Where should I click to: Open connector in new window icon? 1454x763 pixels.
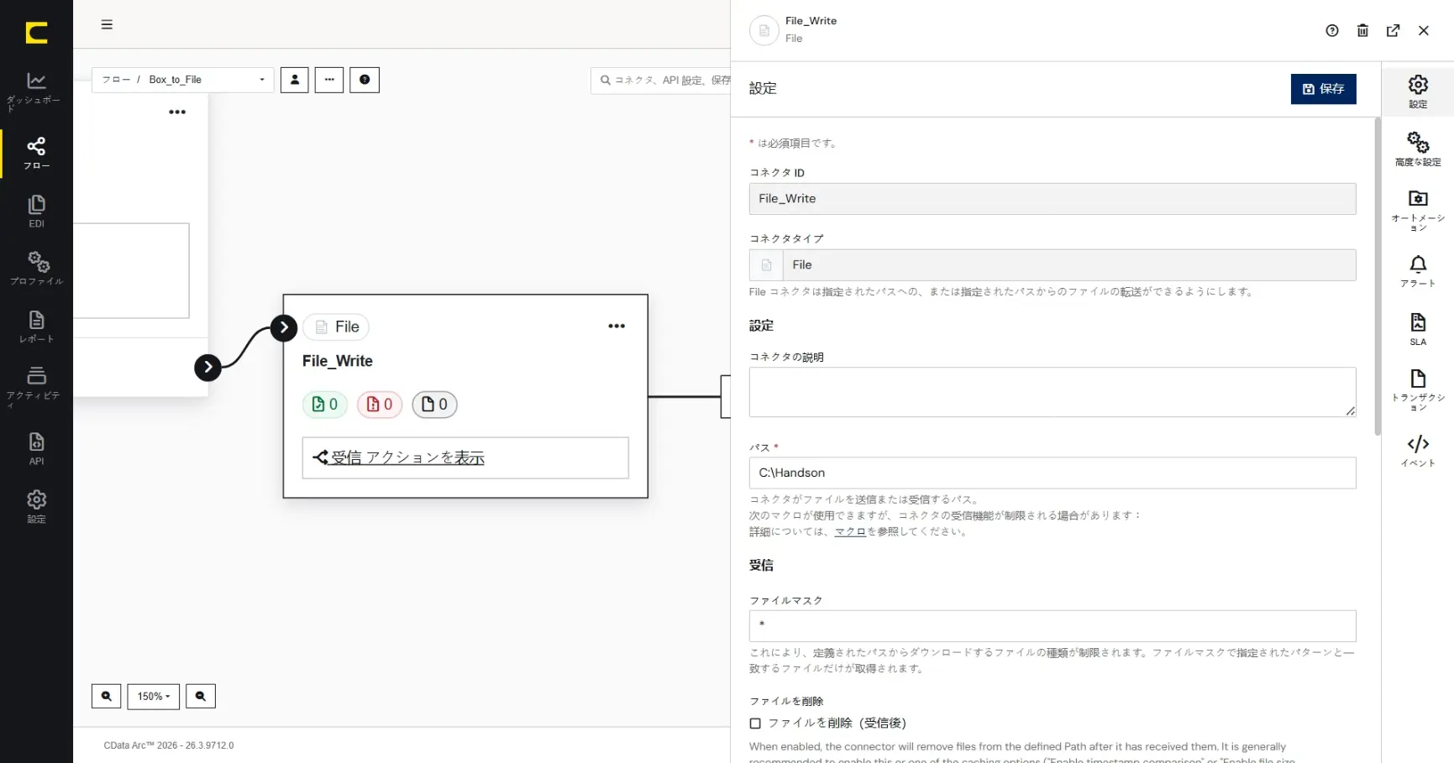[x=1394, y=30]
